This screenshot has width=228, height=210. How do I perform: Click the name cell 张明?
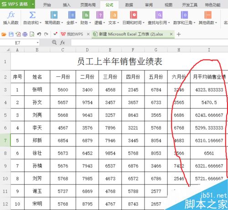click(x=37, y=90)
